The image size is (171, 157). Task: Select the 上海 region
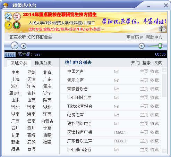coord(15,80)
